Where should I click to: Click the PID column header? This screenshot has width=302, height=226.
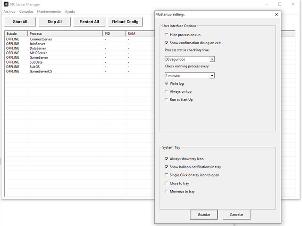point(114,33)
